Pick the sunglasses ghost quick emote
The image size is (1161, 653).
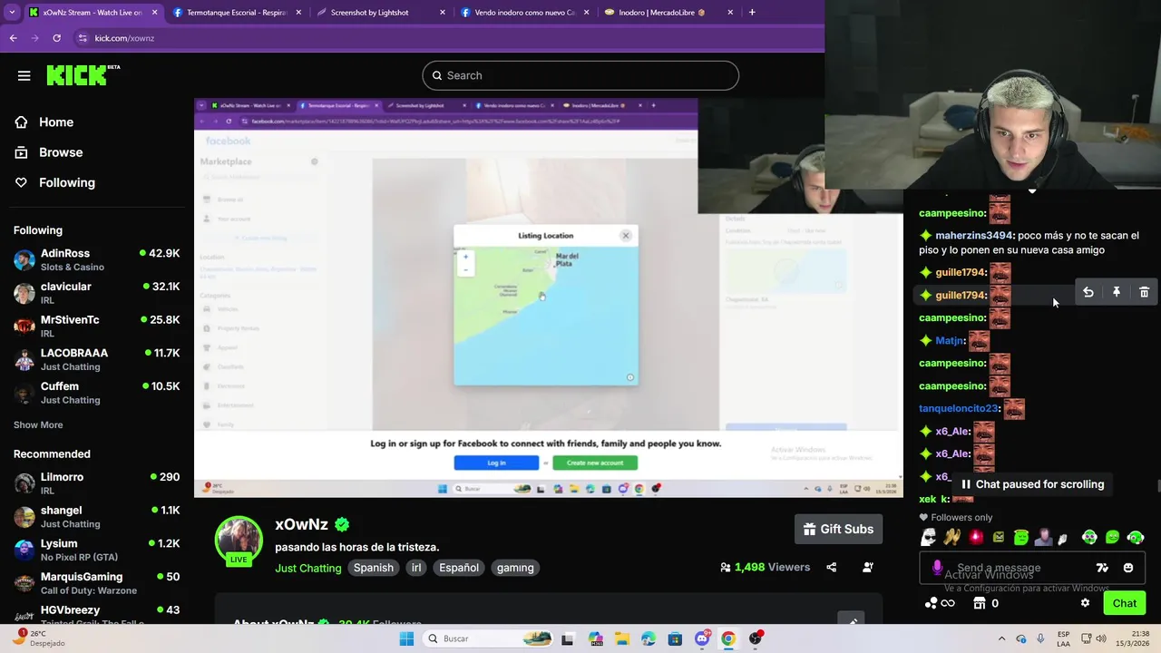(929, 537)
